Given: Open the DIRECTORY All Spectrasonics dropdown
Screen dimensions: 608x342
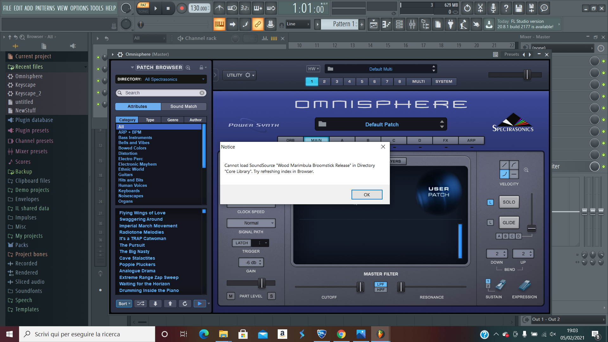Looking at the screenshot, I should (x=161, y=79).
